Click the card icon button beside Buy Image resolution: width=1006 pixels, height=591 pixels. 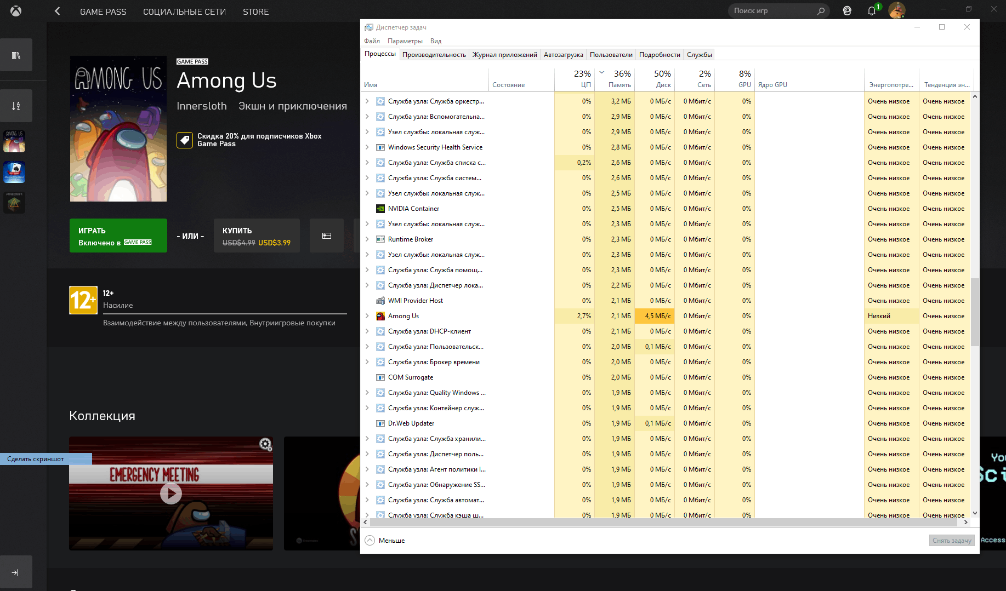click(x=327, y=236)
